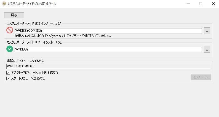Click the red prohibited error icon
Viewport: 219px width, 117px height.
10,30
